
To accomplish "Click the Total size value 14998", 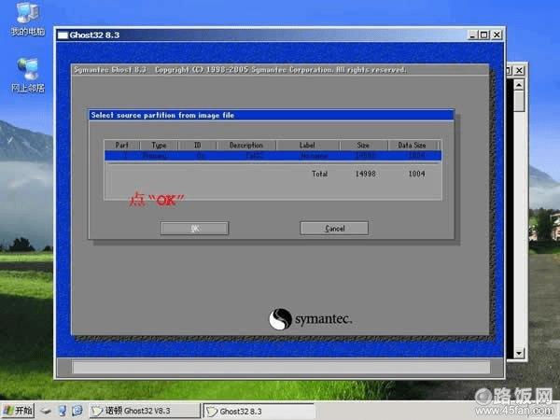I will [x=365, y=174].
